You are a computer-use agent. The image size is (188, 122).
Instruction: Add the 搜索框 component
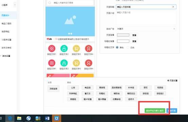click(102, 87)
